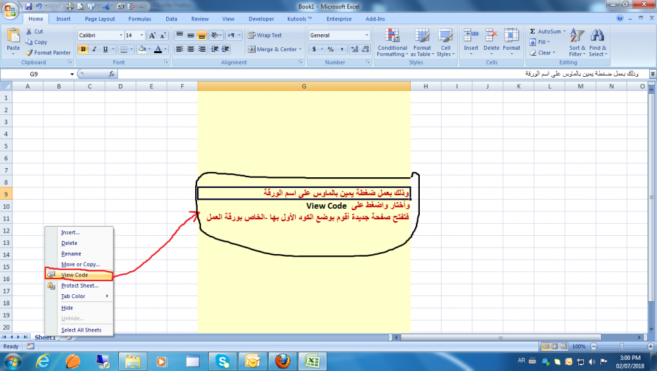This screenshot has height=371, width=657.
Task: Open the font size dropdown
Action: point(142,35)
